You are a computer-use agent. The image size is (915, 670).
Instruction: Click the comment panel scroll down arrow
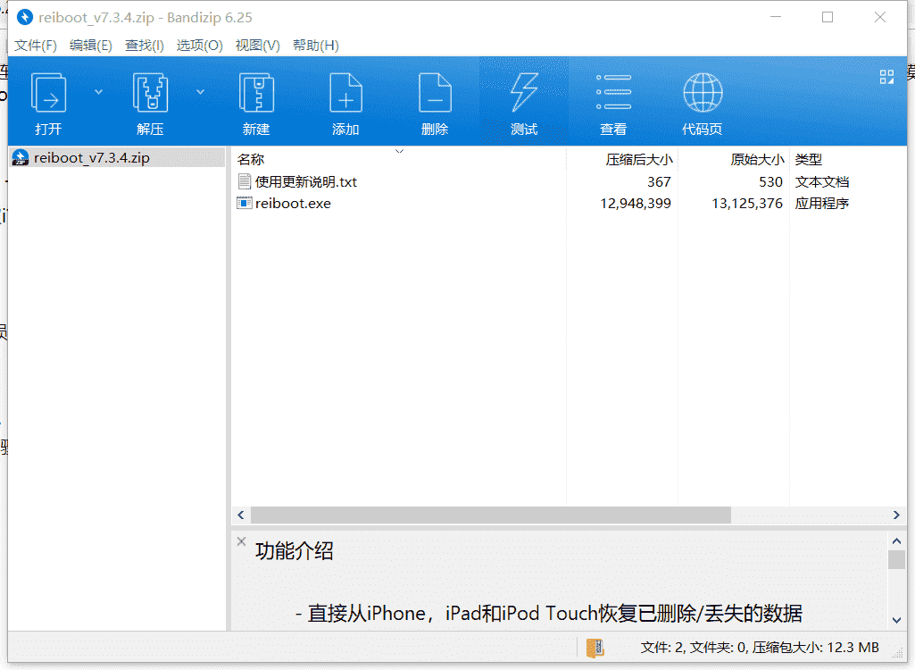click(897, 620)
